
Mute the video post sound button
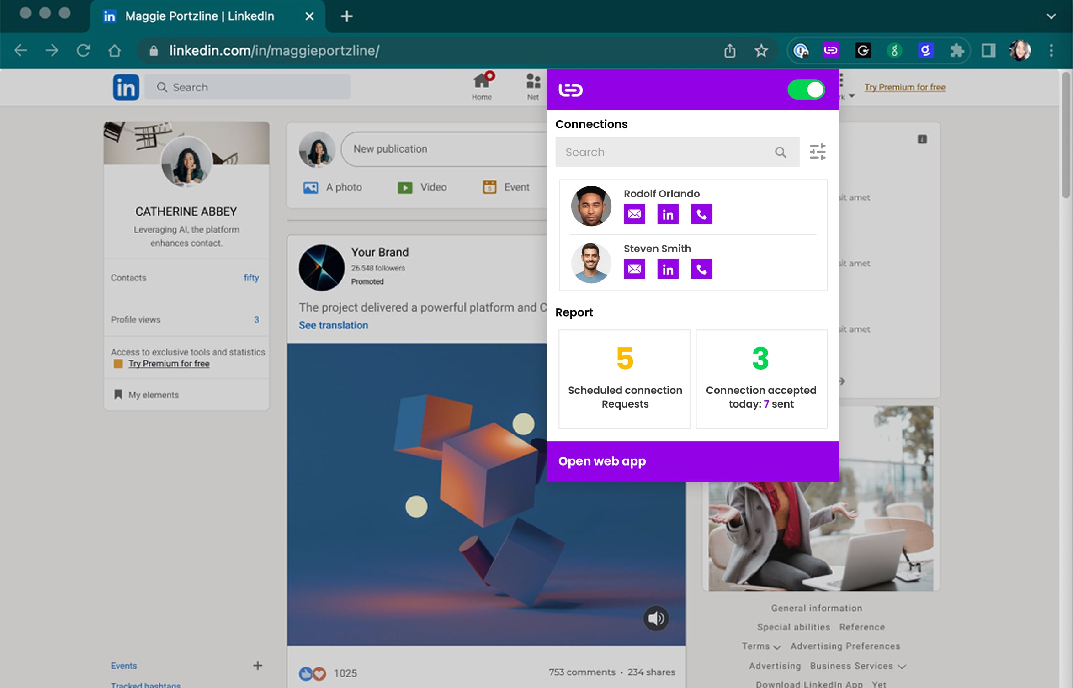click(x=656, y=618)
